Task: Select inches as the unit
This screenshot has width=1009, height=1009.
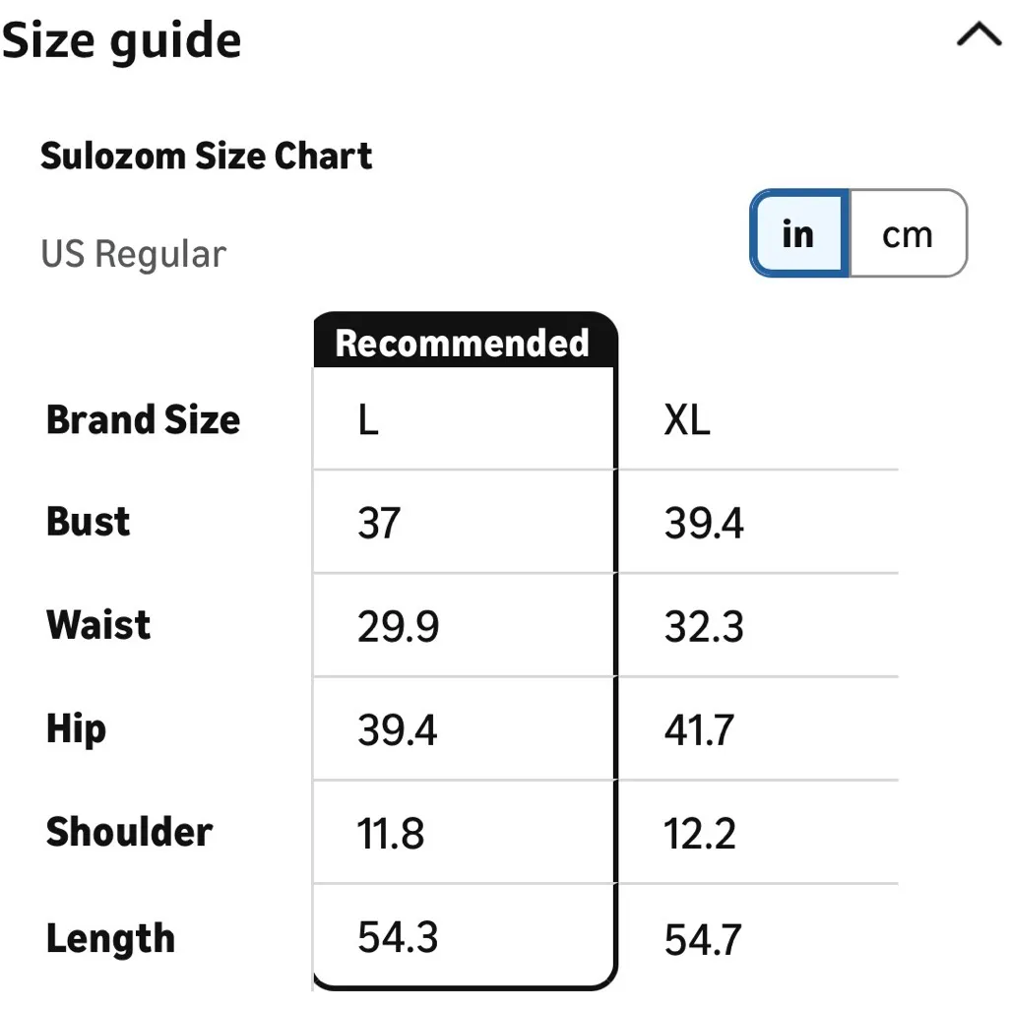Action: pos(797,233)
